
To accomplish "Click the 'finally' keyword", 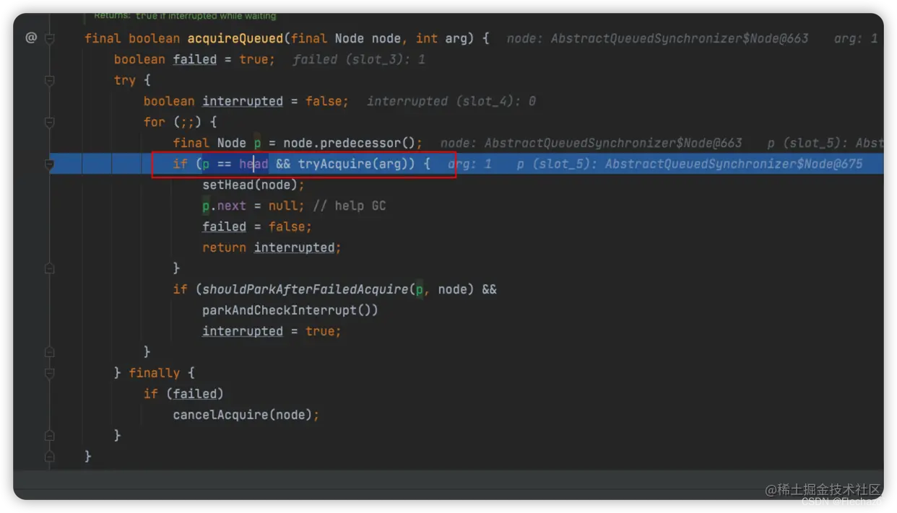I will pyautogui.click(x=155, y=373).
